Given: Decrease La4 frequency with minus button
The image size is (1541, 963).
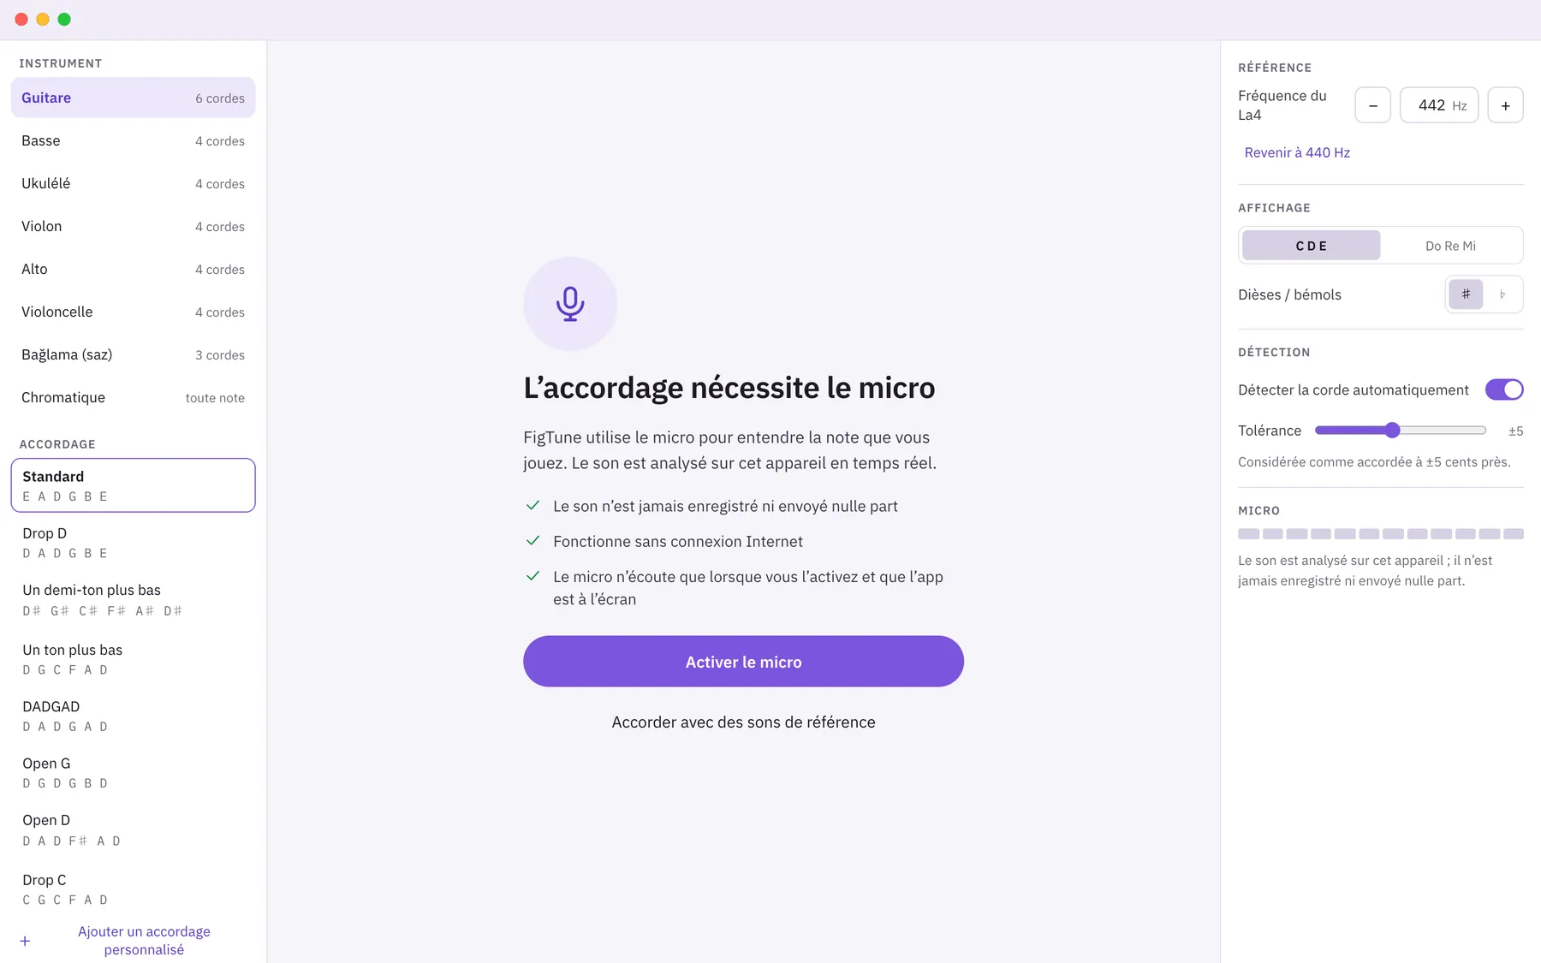Looking at the screenshot, I should (x=1373, y=105).
